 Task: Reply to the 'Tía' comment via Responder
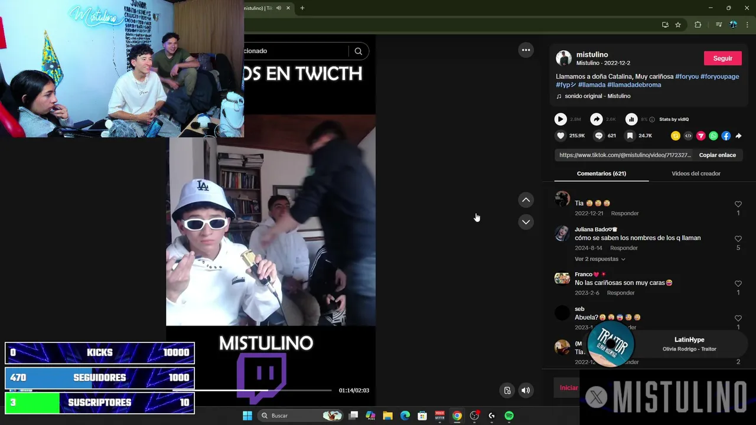tap(624, 214)
